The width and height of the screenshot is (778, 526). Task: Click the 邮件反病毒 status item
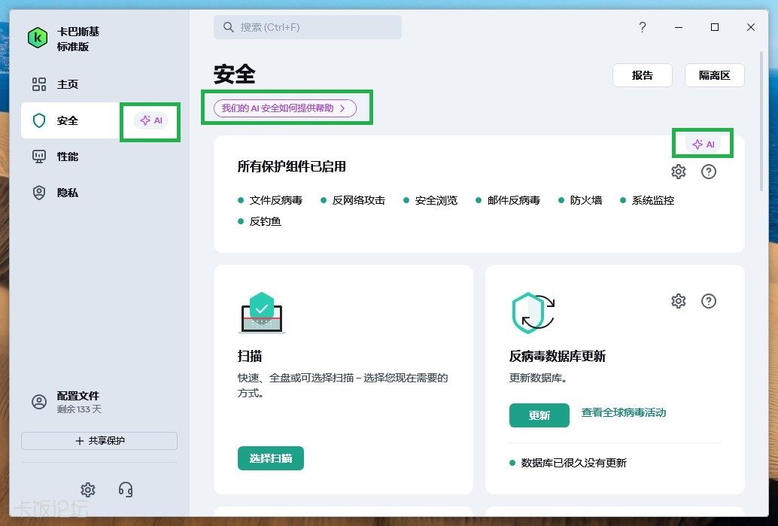pyautogui.click(x=508, y=200)
